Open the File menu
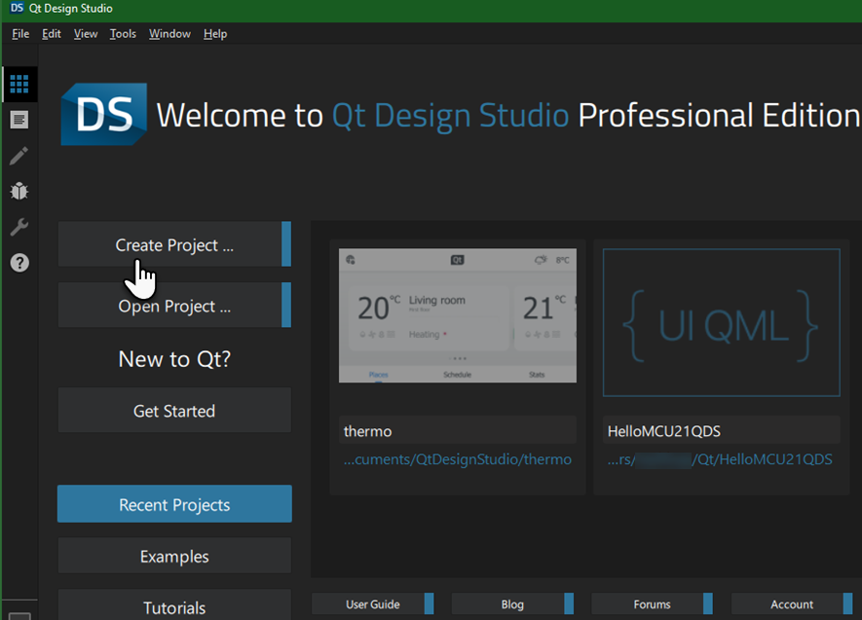 pyautogui.click(x=20, y=34)
